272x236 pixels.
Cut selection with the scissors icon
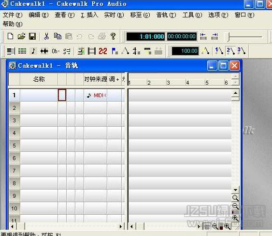point(46,36)
